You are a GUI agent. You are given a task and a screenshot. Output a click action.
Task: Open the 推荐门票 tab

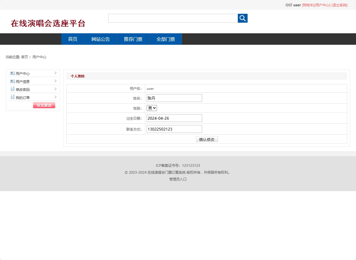click(133, 39)
